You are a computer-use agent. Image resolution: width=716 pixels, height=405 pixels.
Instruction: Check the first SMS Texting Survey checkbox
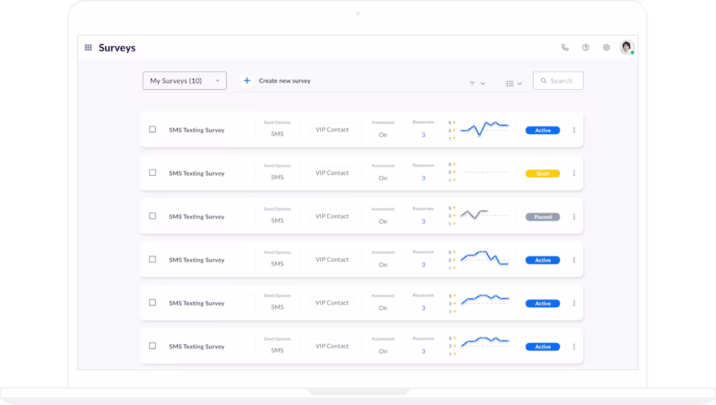point(152,130)
